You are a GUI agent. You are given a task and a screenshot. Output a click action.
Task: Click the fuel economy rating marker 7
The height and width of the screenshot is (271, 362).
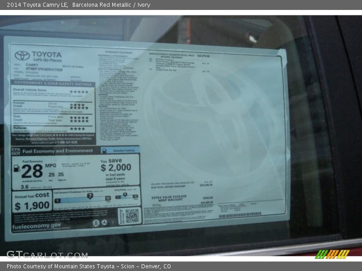(90, 196)
